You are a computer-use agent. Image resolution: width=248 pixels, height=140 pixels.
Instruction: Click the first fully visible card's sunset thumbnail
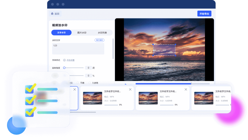point(92,98)
